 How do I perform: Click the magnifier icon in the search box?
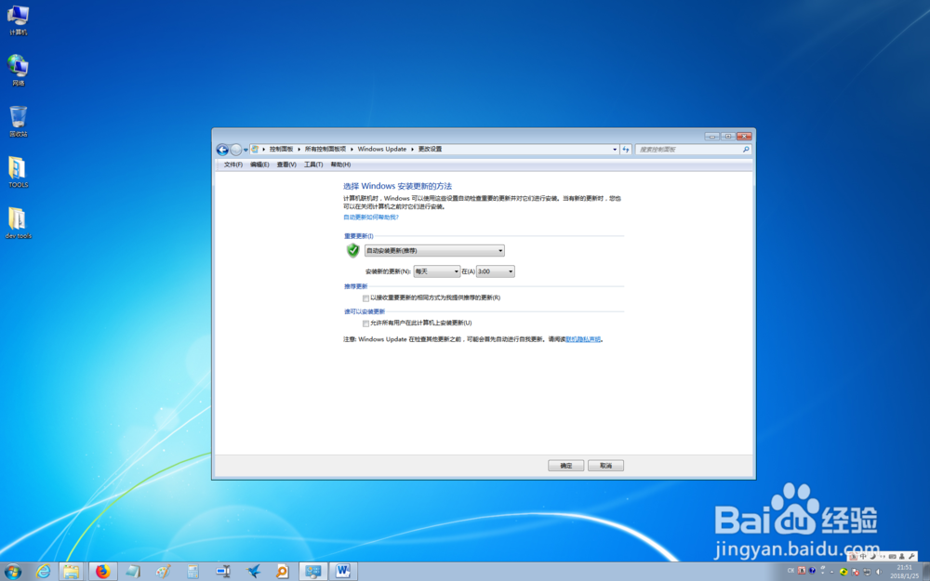(746, 150)
